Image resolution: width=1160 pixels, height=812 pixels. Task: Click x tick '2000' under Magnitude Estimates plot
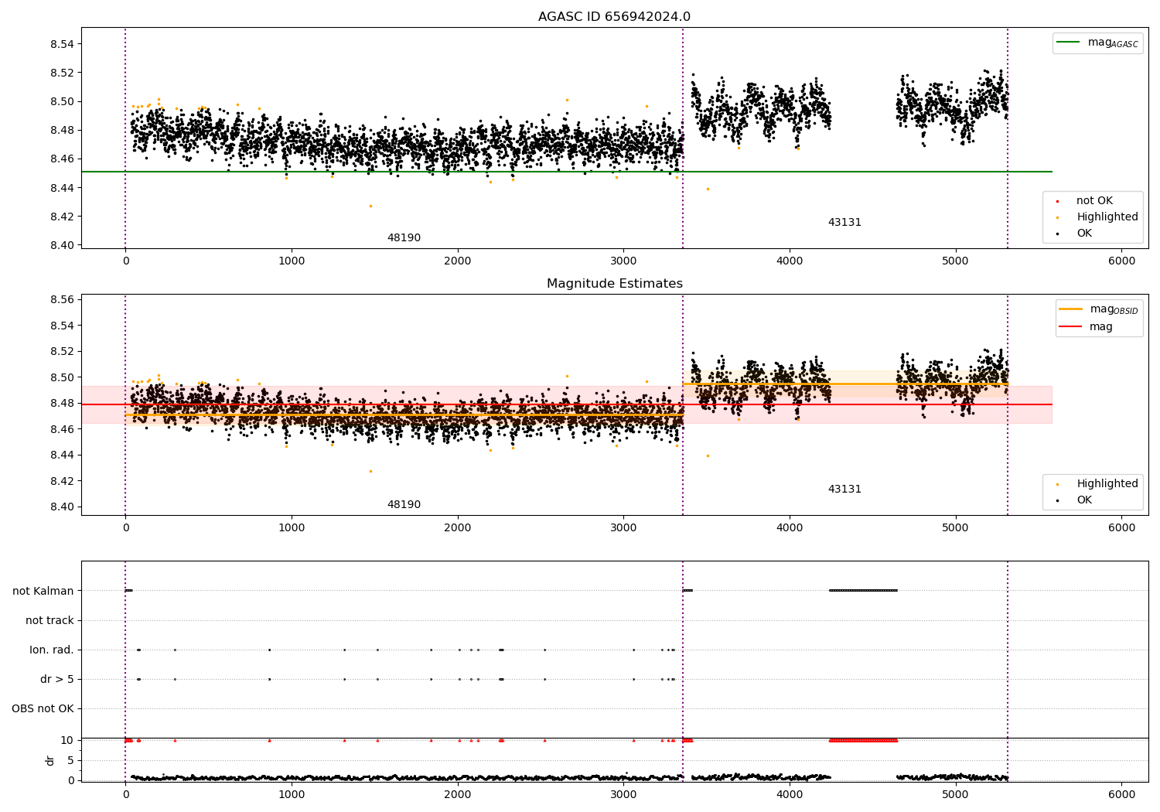[x=458, y=528]
